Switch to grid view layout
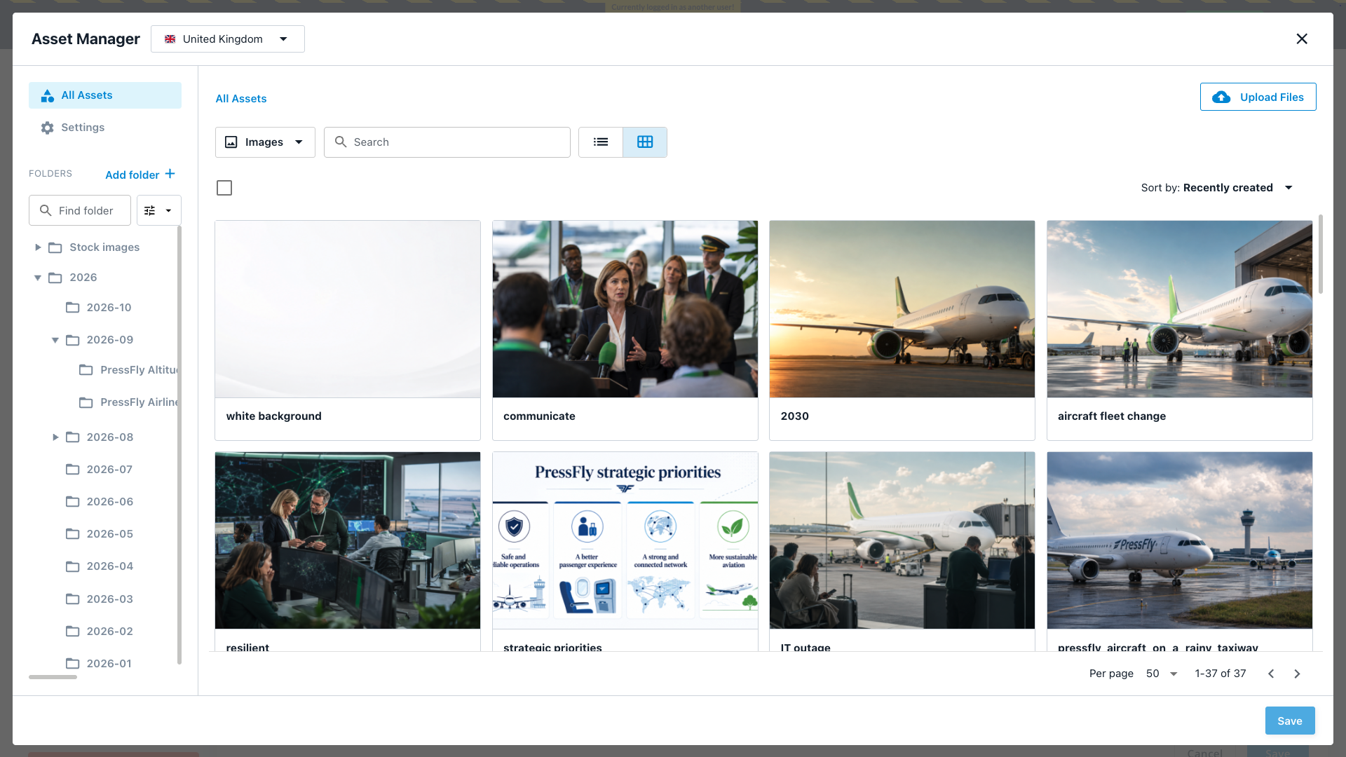Viewport: 1346px width, 757px height. point(645,142)
